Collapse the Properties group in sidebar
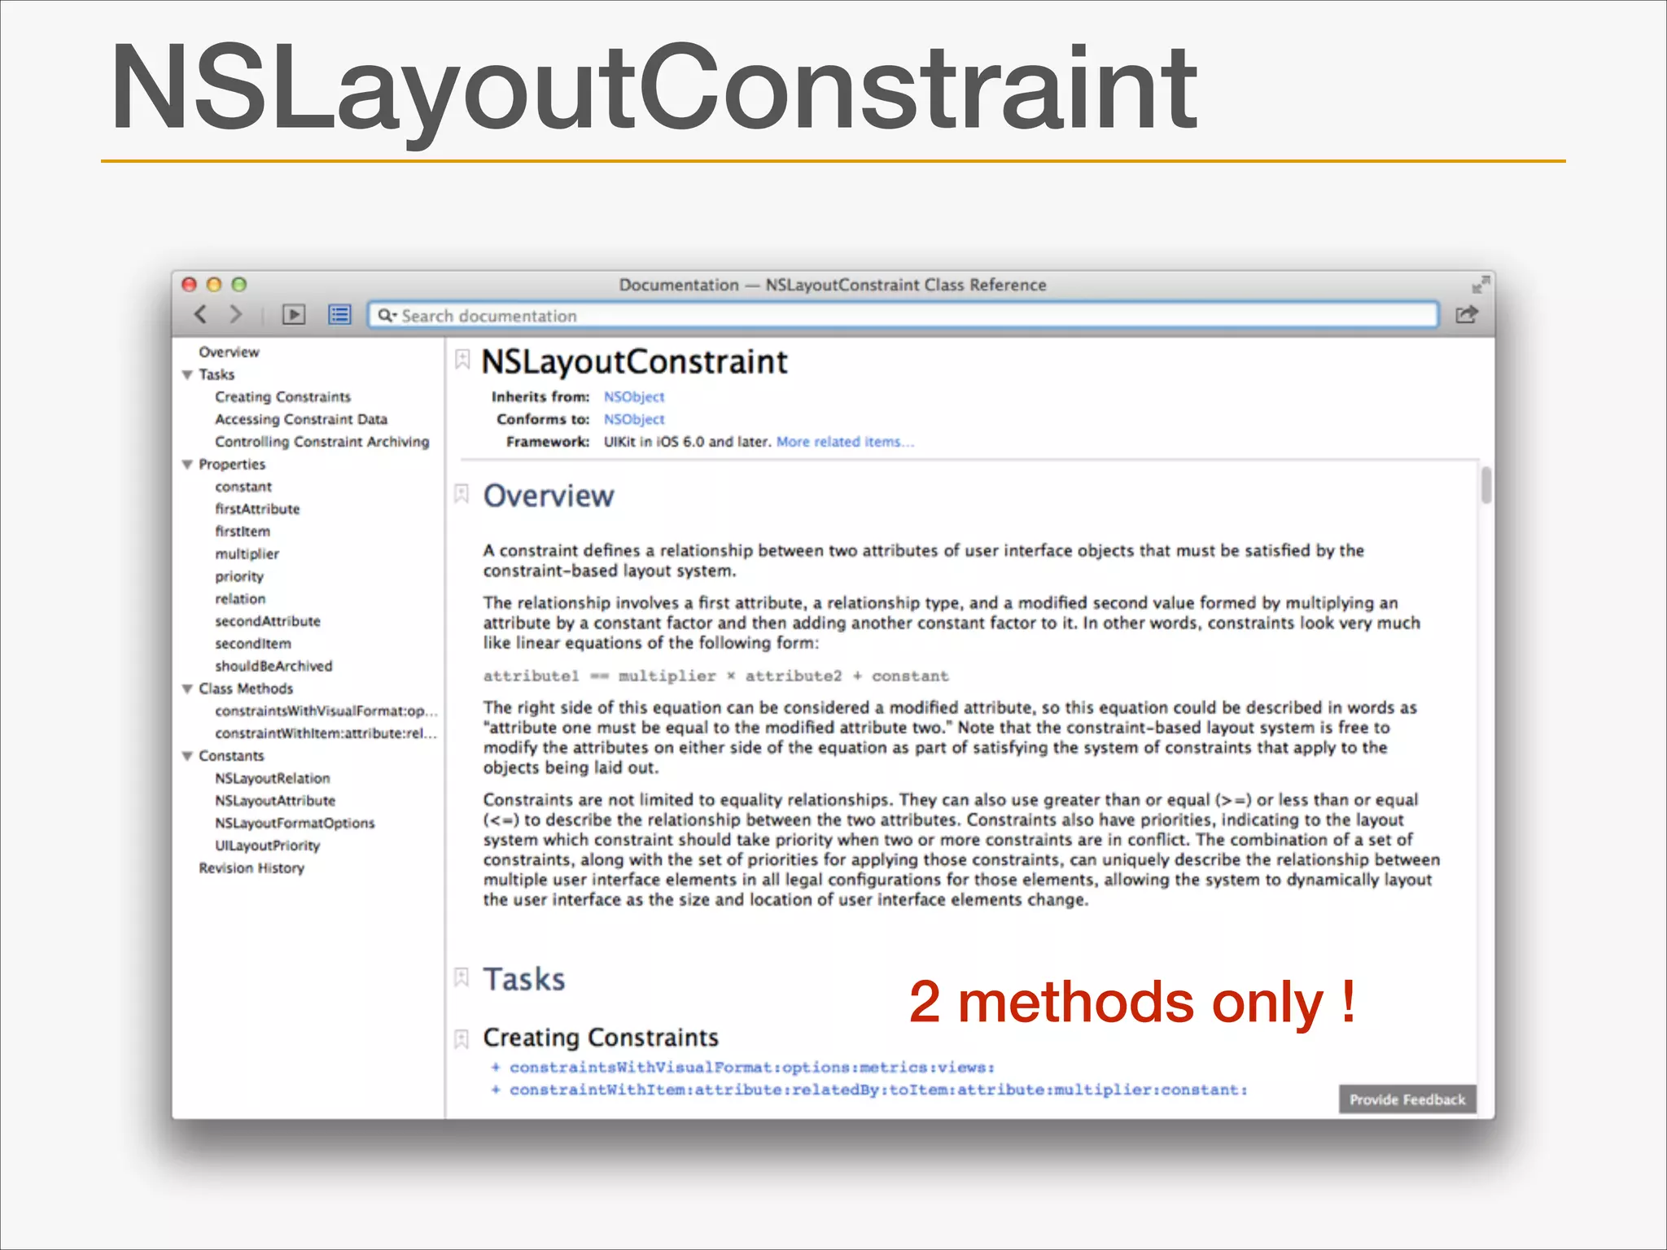This screenshot has width=1667, height=1250. click(187, 465)
